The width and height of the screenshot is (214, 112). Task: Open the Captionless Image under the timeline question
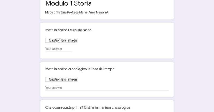[x=61, y=79]
